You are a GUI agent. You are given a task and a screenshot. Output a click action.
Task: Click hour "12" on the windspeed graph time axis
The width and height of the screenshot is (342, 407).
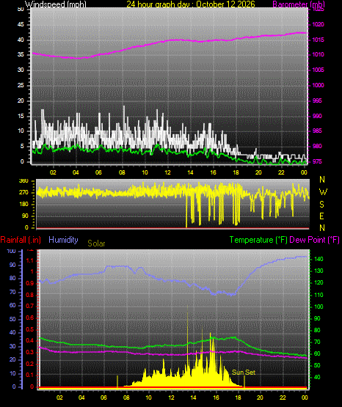(167, 172)
